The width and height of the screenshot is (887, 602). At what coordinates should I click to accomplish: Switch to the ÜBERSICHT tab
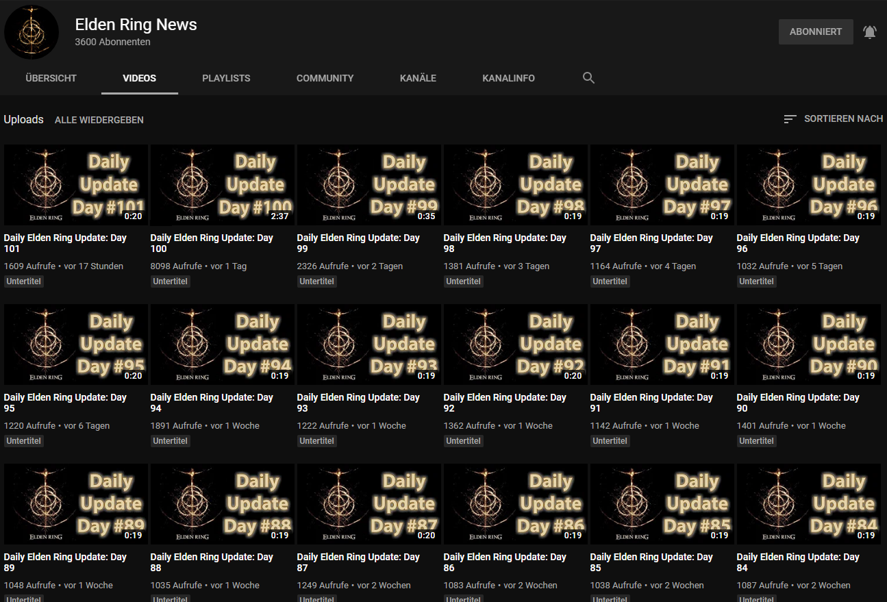coord(51,78)
